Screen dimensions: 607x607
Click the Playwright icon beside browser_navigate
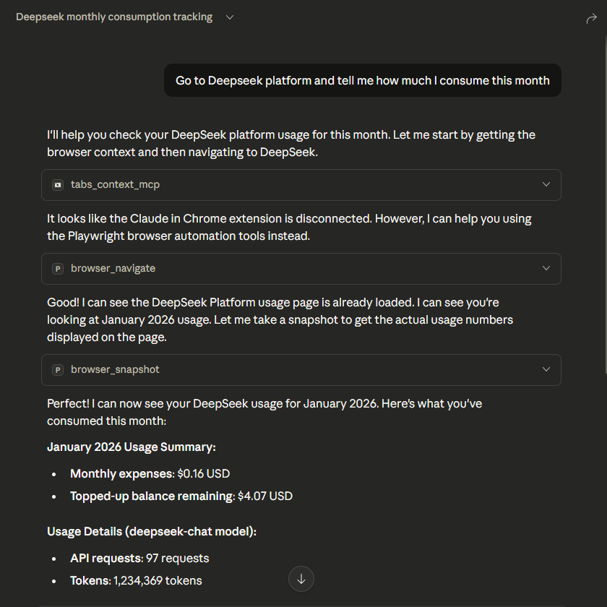[x=57, y=268]
